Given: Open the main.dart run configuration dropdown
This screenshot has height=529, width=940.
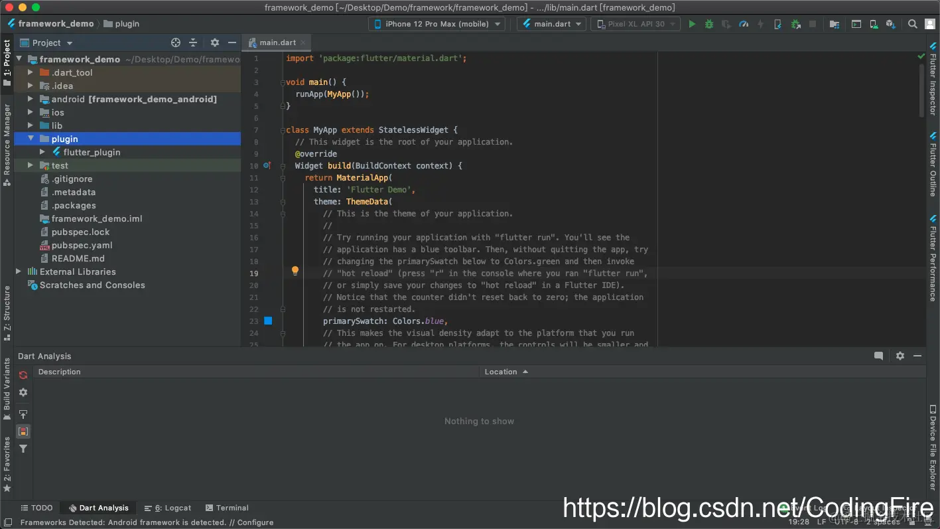Looking at the screenshot, I should (x=552, y=24).
